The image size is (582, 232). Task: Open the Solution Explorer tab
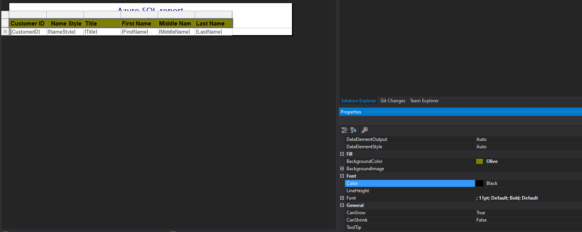tap(358, 101)
